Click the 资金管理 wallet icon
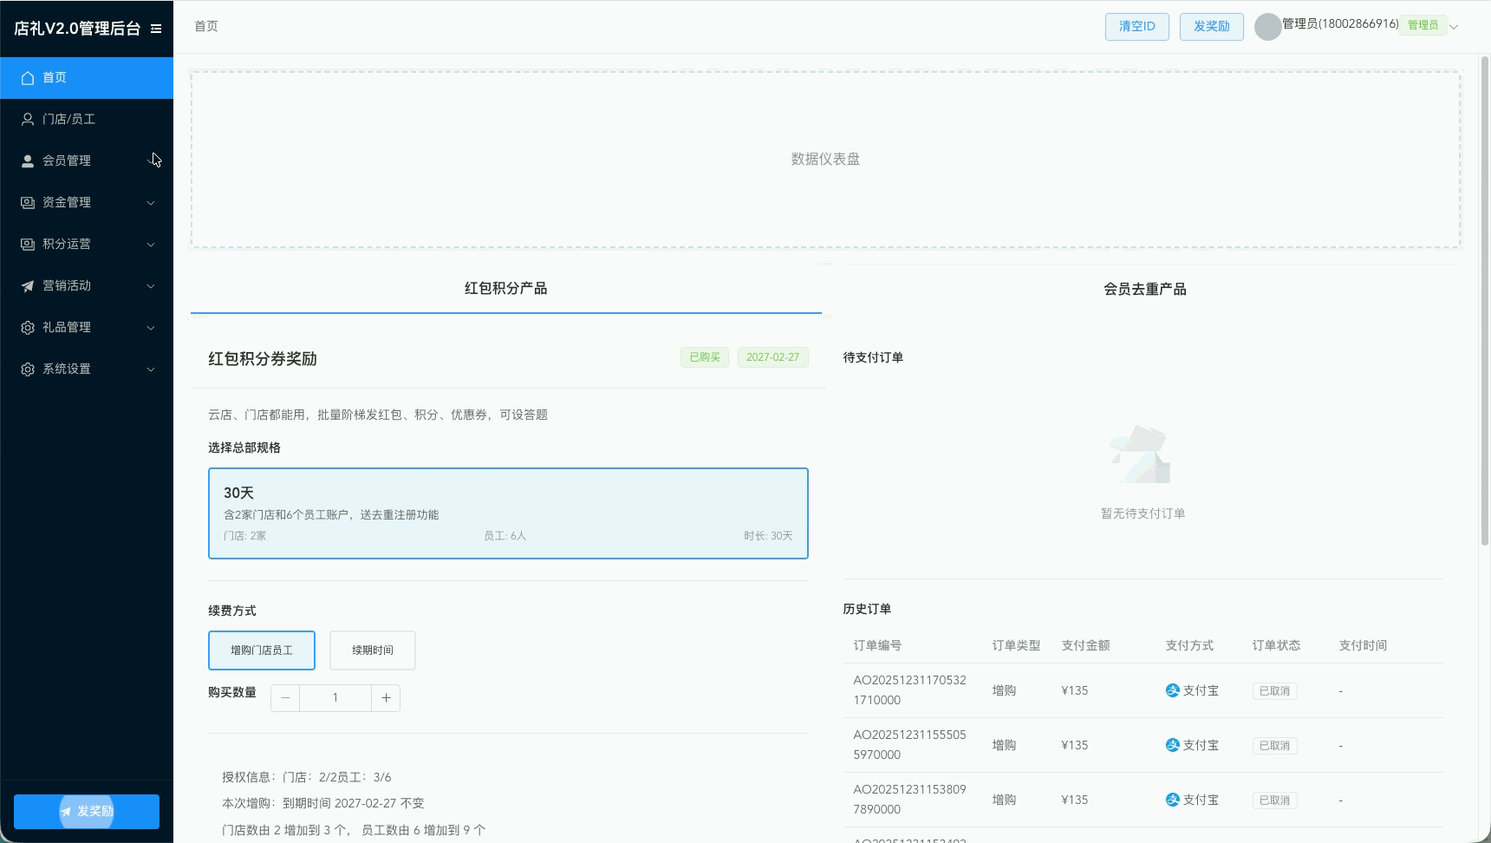1491x843 pixels. click(x=28, y=203)
